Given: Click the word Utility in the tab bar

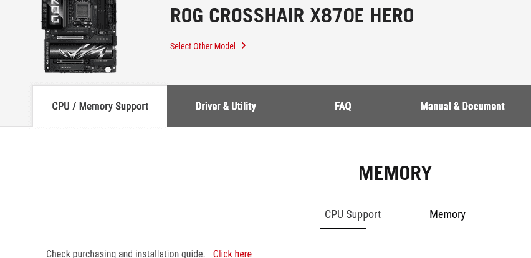Looking at the screenshot, I should pyautogui.click(x=244, y=106).
